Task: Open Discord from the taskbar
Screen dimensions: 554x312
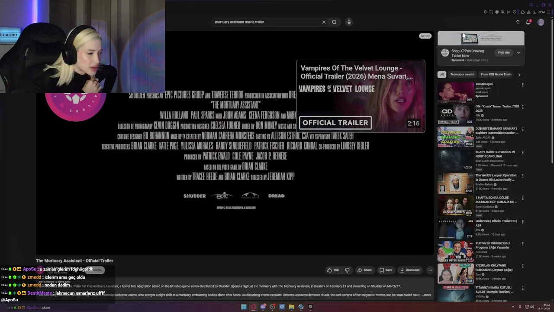Action: (263, 307)
